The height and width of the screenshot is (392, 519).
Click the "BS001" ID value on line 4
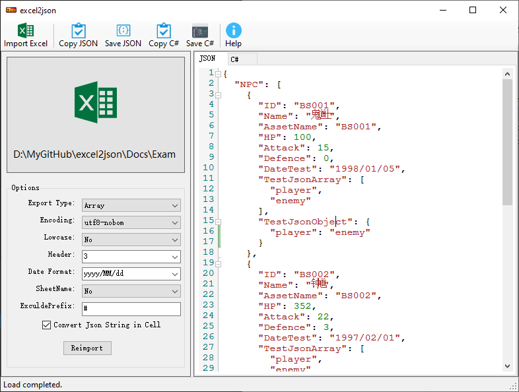[314, 106]
